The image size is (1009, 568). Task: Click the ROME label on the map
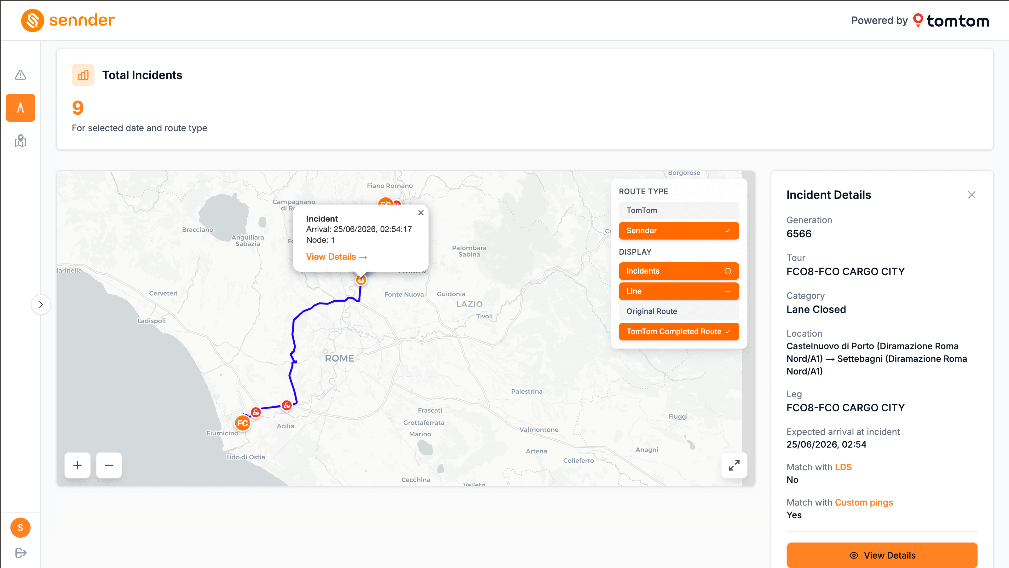click(339, 358)
